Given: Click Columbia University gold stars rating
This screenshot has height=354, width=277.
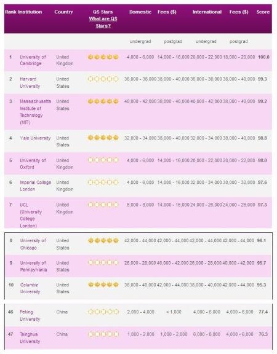Looking at the screenshot, I should click(x=103, y=285).
